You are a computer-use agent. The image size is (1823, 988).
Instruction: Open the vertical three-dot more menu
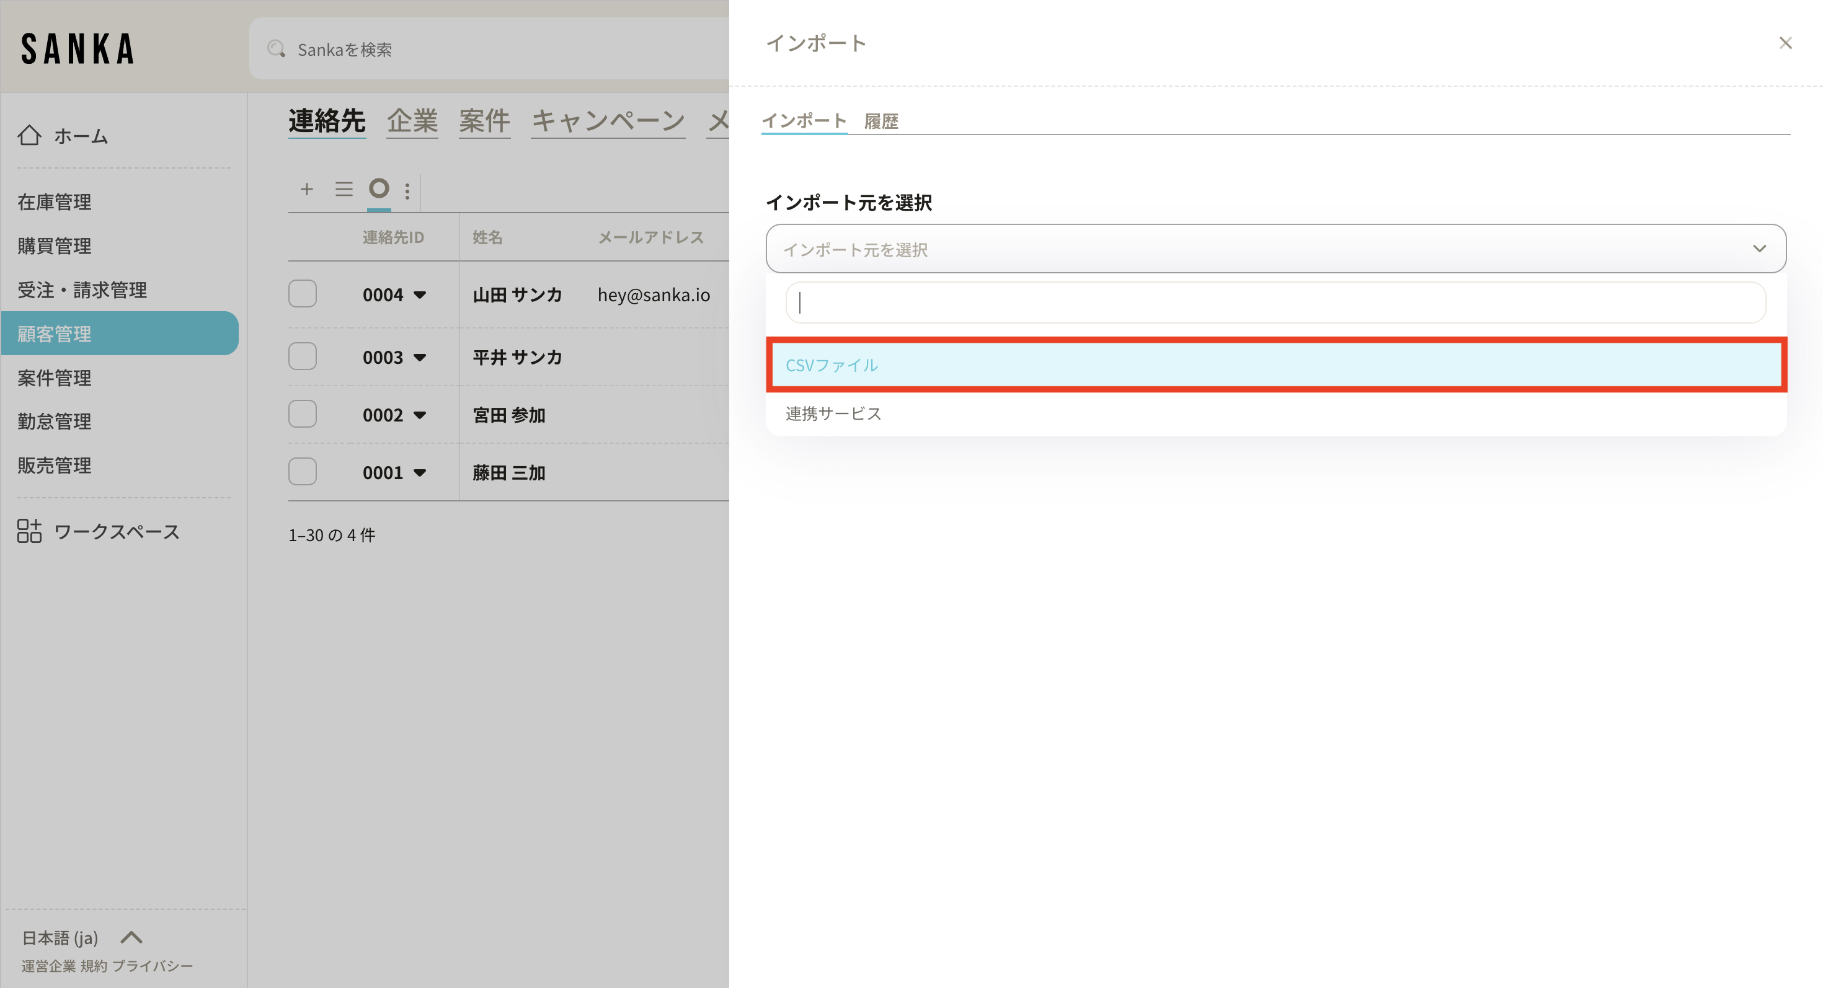(x=407, y=191)
